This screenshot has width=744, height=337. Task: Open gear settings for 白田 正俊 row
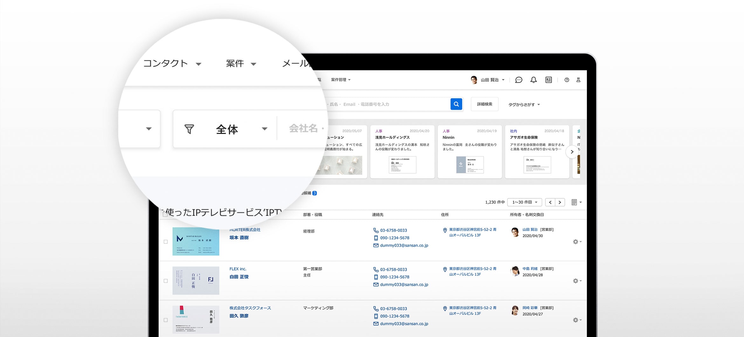coord(577,281)
